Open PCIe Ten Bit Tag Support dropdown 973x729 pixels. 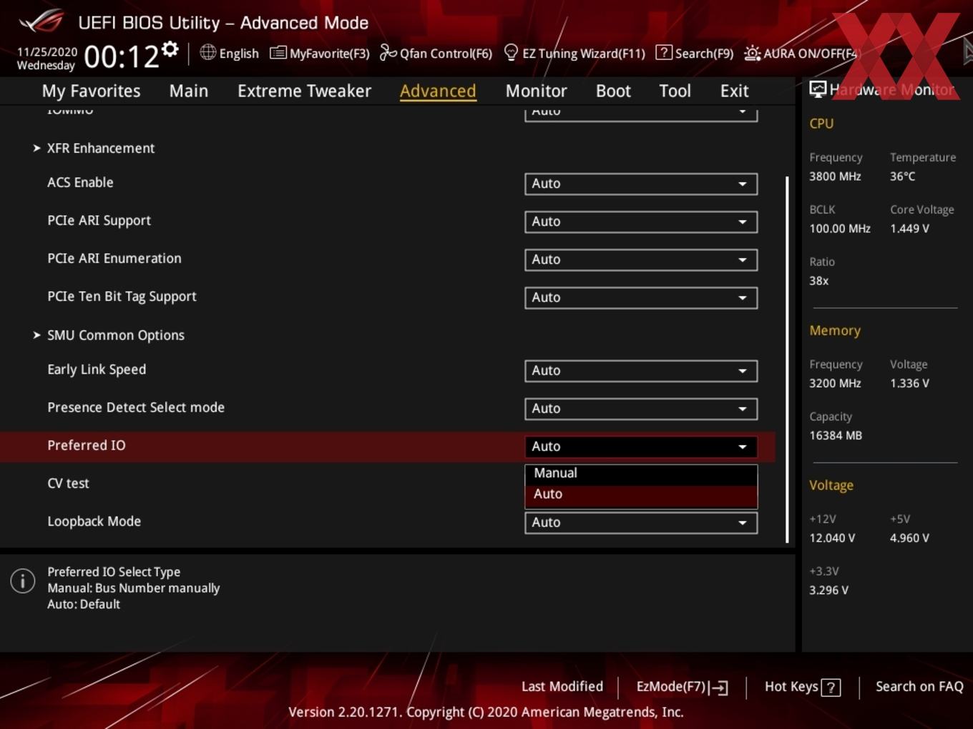(641, 297)
